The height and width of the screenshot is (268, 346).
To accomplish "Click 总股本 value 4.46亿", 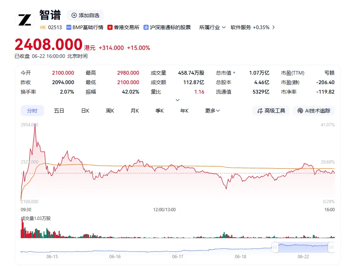I will 262,82.
